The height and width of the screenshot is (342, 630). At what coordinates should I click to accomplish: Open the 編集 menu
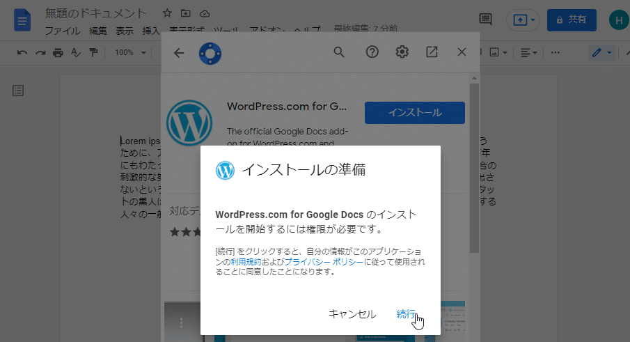pos(98,31)
